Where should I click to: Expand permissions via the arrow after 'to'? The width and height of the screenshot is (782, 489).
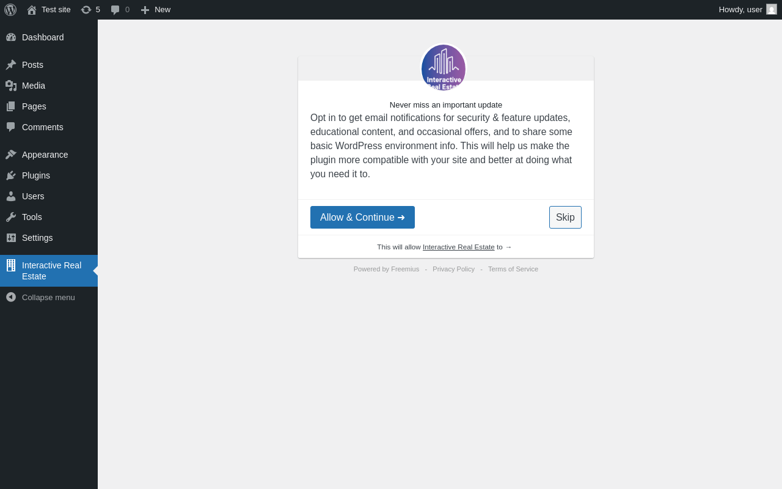(x=508, y=247)
